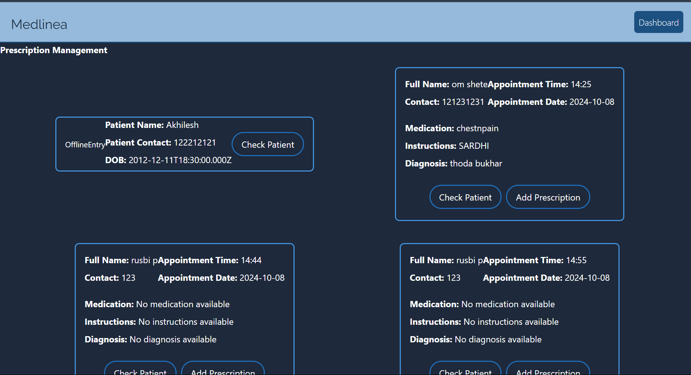691x375 pixels.
Task: Click diagnosis thoda bukhar text
Action: click(476, 163)
